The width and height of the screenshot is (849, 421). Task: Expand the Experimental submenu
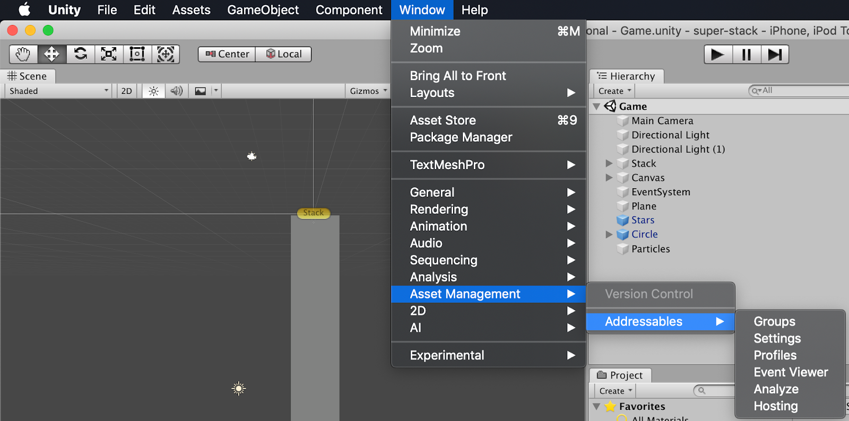click(x=488, y=355)
